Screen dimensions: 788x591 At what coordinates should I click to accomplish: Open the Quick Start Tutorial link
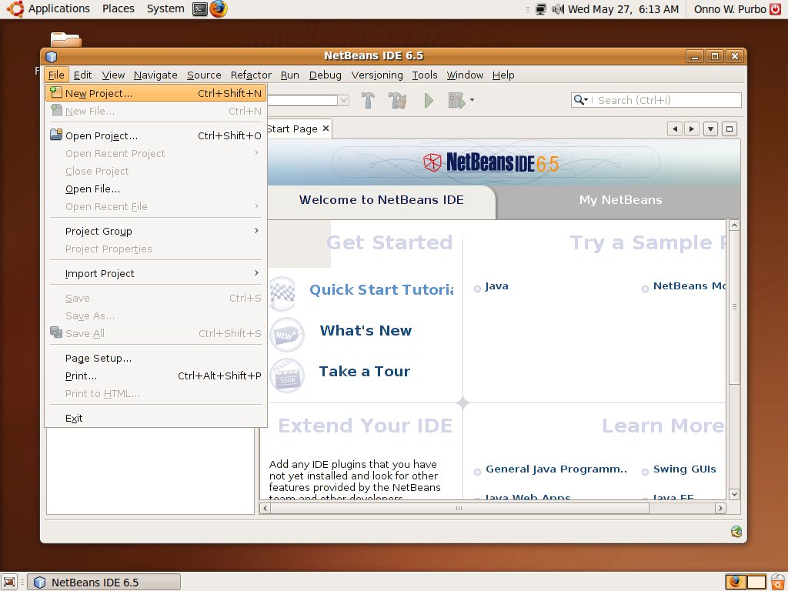(x=381, y=290)
